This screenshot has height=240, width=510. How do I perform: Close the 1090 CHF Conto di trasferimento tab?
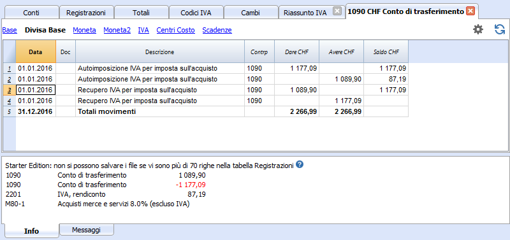[x=470, y=11]
